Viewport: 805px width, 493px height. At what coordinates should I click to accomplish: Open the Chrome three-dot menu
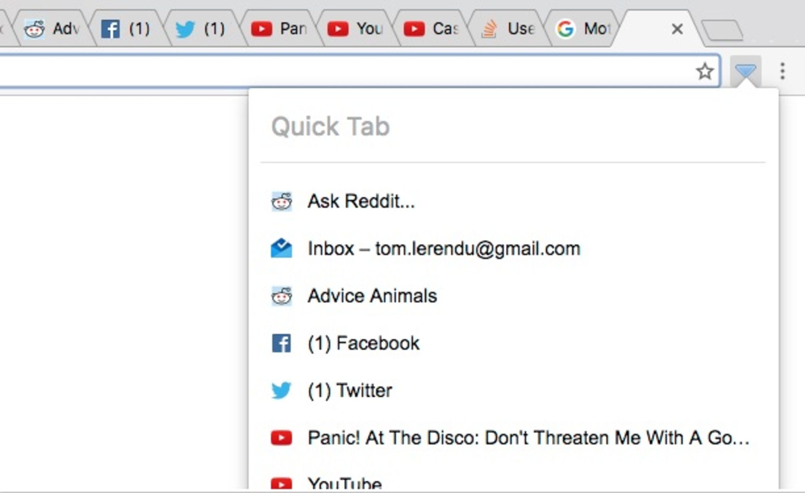click(782, 71)
